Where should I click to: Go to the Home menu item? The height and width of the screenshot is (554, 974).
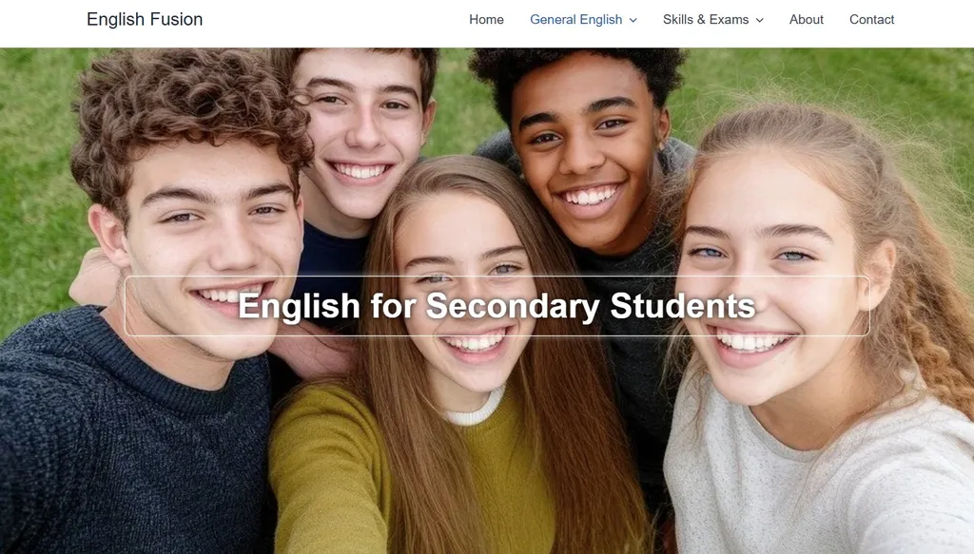point(486,19)
